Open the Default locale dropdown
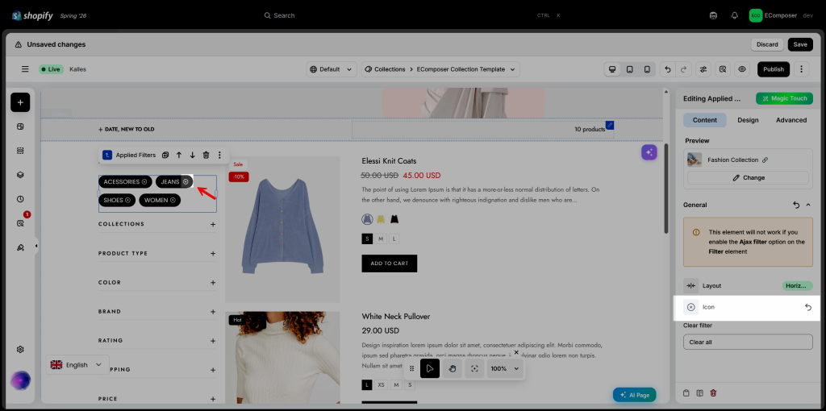 click(332, 69)
